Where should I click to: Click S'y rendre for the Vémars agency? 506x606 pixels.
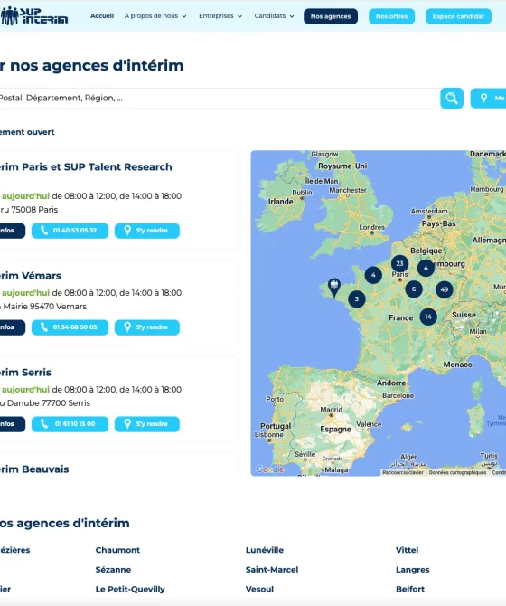click(x=147, y=327)
